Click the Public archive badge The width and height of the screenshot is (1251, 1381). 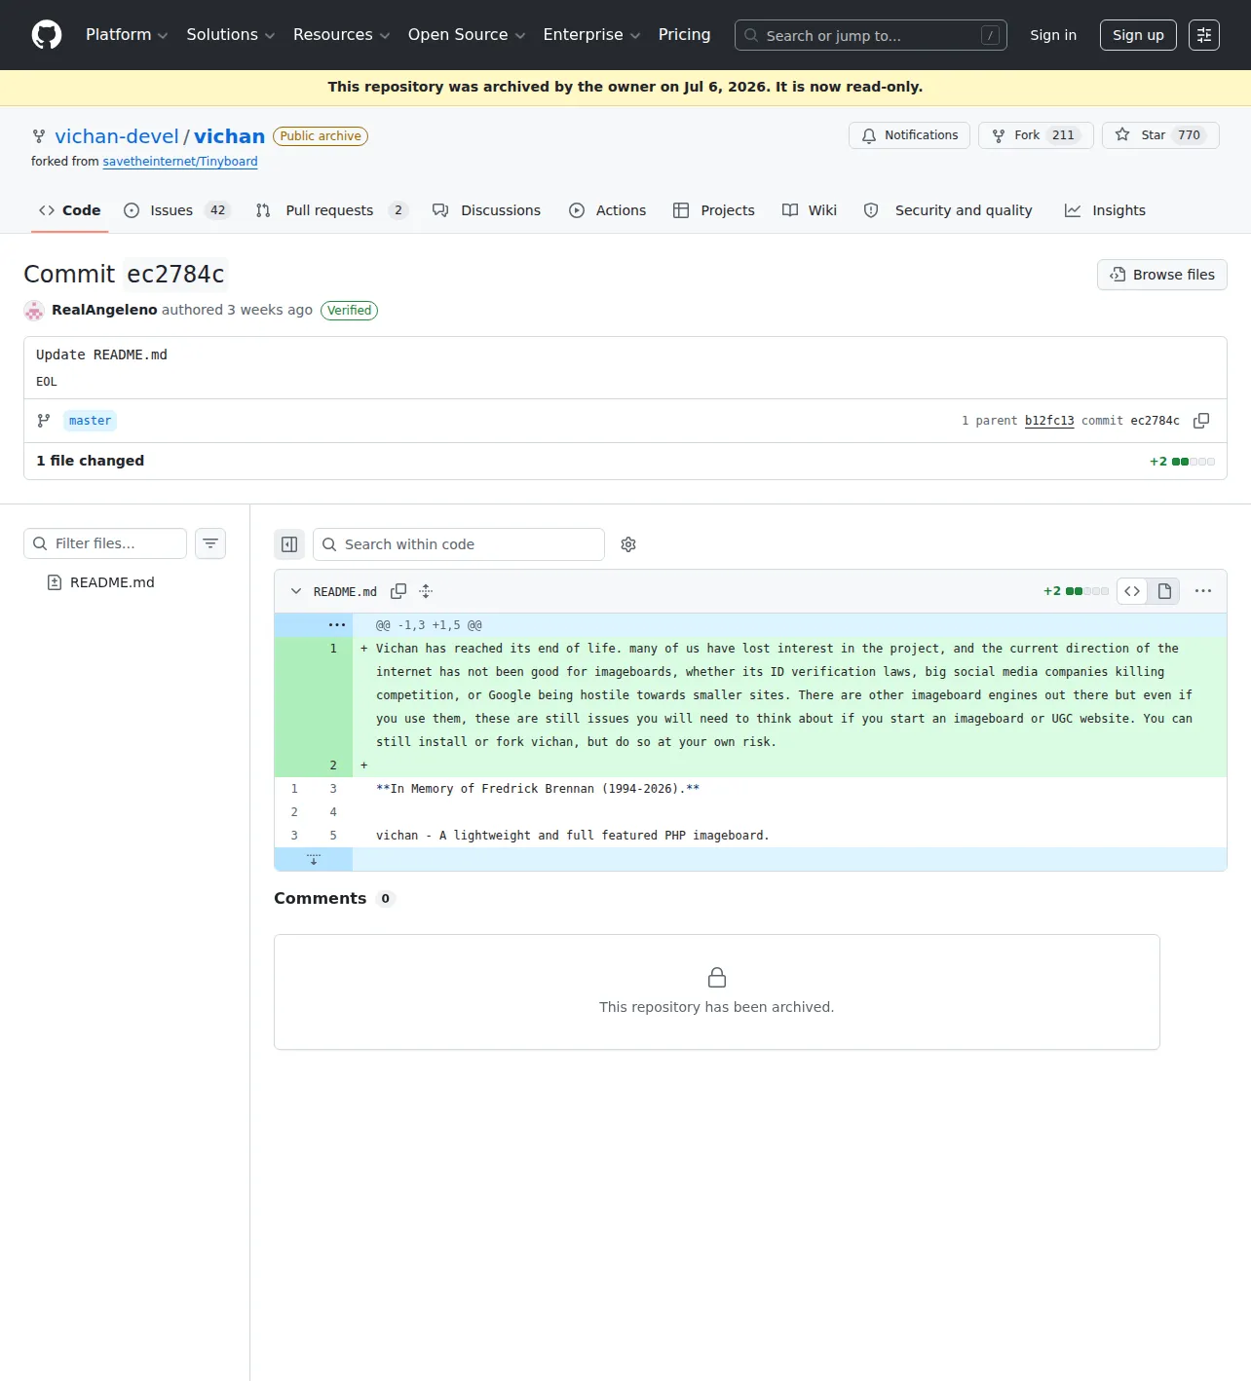(x=321, y=136)
